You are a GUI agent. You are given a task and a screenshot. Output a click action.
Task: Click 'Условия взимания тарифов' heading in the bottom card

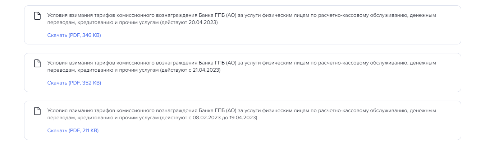click(81, 110)
